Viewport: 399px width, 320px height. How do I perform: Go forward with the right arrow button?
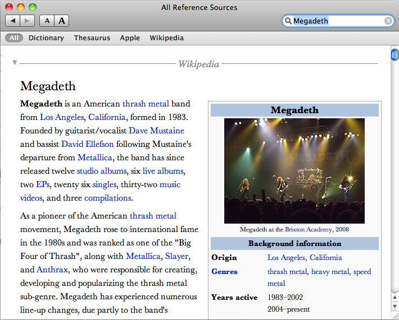pos(28,21)
